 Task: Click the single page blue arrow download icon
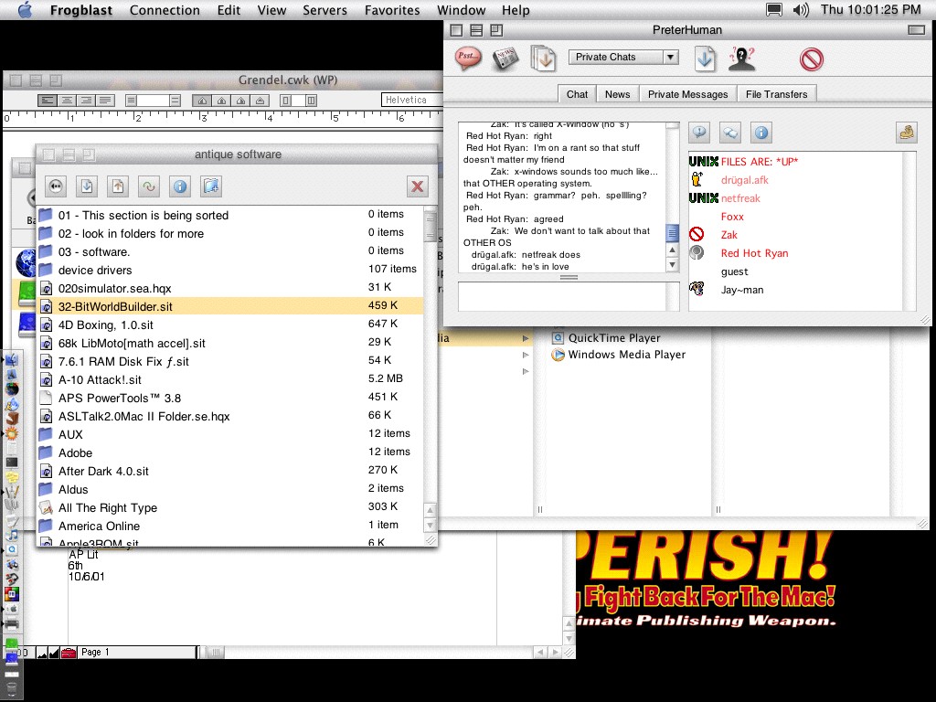(705, 58)
